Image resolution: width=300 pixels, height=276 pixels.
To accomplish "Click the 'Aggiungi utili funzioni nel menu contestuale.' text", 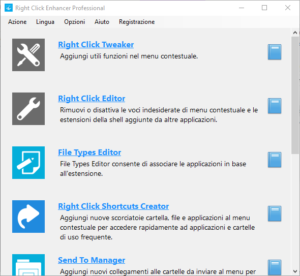I will [x=129, y=56].
